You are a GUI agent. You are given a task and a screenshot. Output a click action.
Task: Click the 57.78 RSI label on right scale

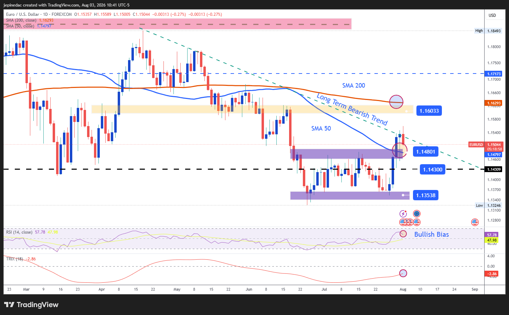click(x=492, y=235)
